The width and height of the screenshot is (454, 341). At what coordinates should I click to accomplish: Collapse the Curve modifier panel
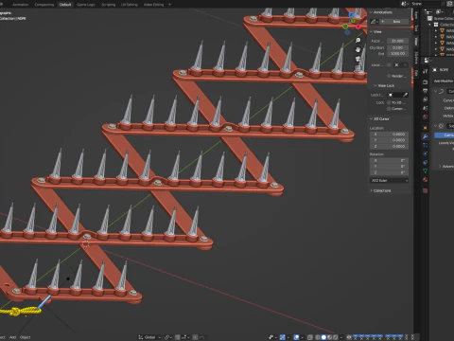coord(435,91)
